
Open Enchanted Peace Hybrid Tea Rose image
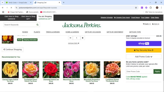pyautogui.click(x=31, y=70)
